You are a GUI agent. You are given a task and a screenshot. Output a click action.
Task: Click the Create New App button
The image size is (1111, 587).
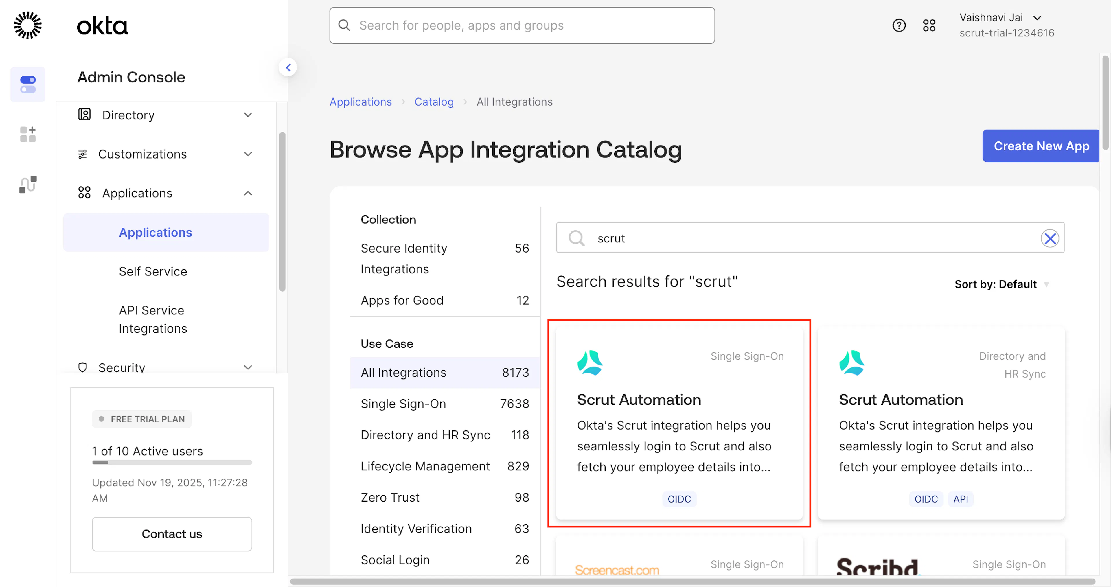[1041, 146]
